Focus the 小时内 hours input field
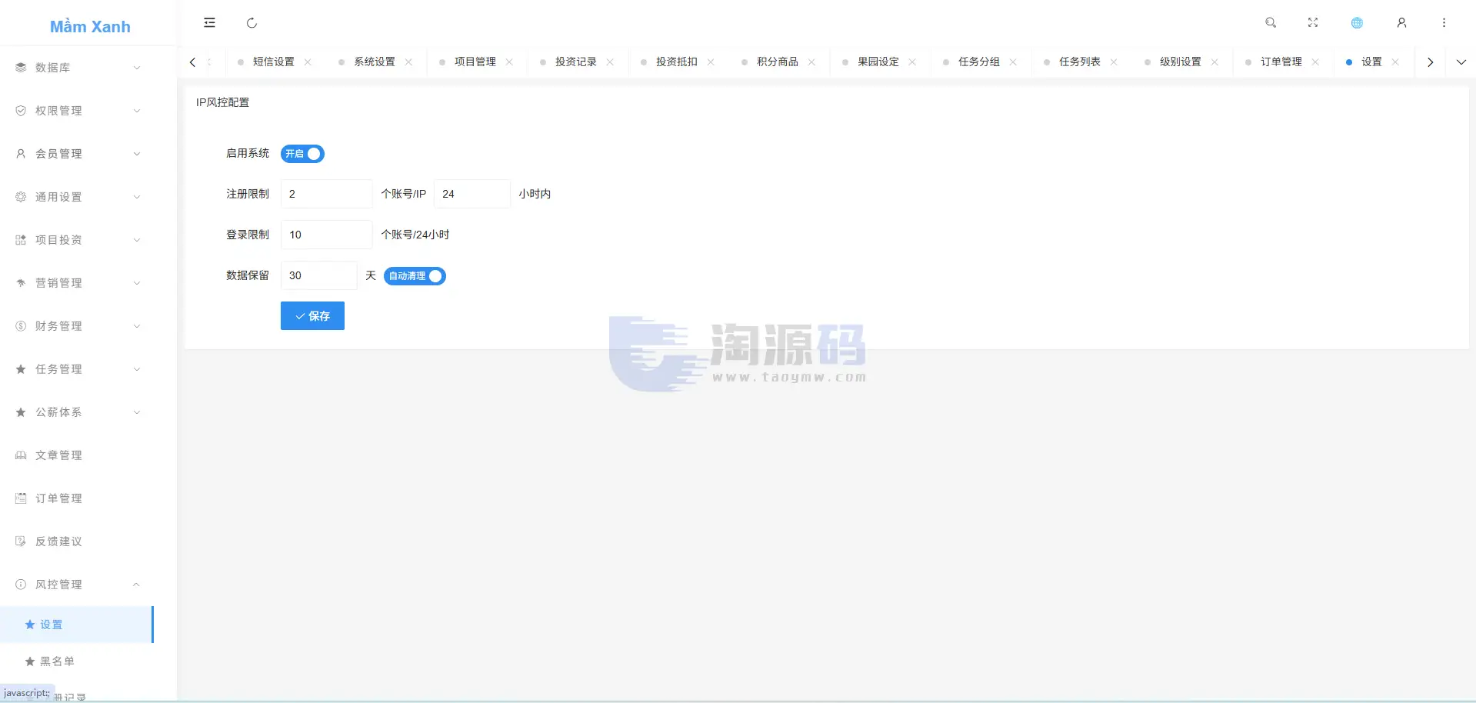 click(x=471, y=194)
